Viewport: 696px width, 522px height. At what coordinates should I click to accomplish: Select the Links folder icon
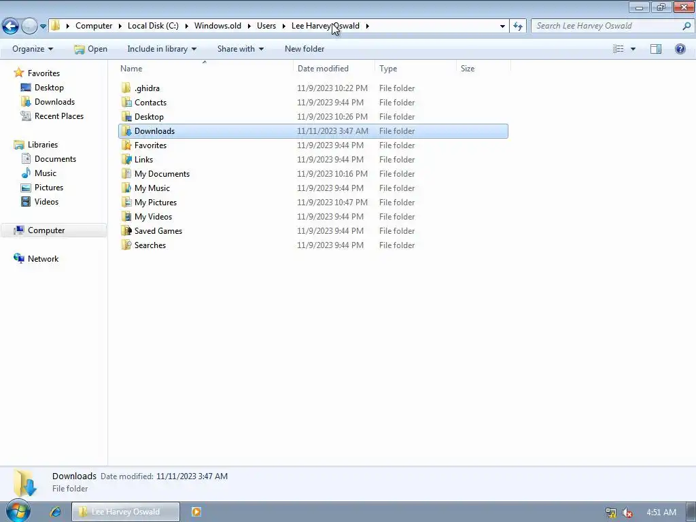tap(126, 159)
